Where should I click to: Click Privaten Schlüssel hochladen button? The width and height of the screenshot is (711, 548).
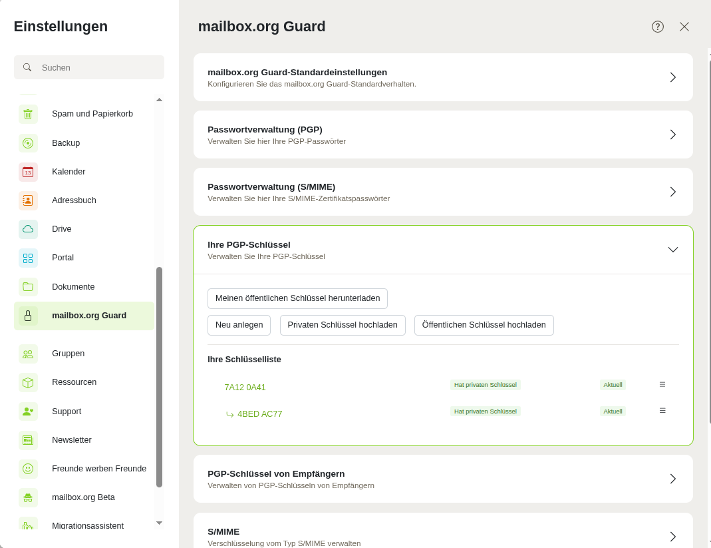(343, 325)
